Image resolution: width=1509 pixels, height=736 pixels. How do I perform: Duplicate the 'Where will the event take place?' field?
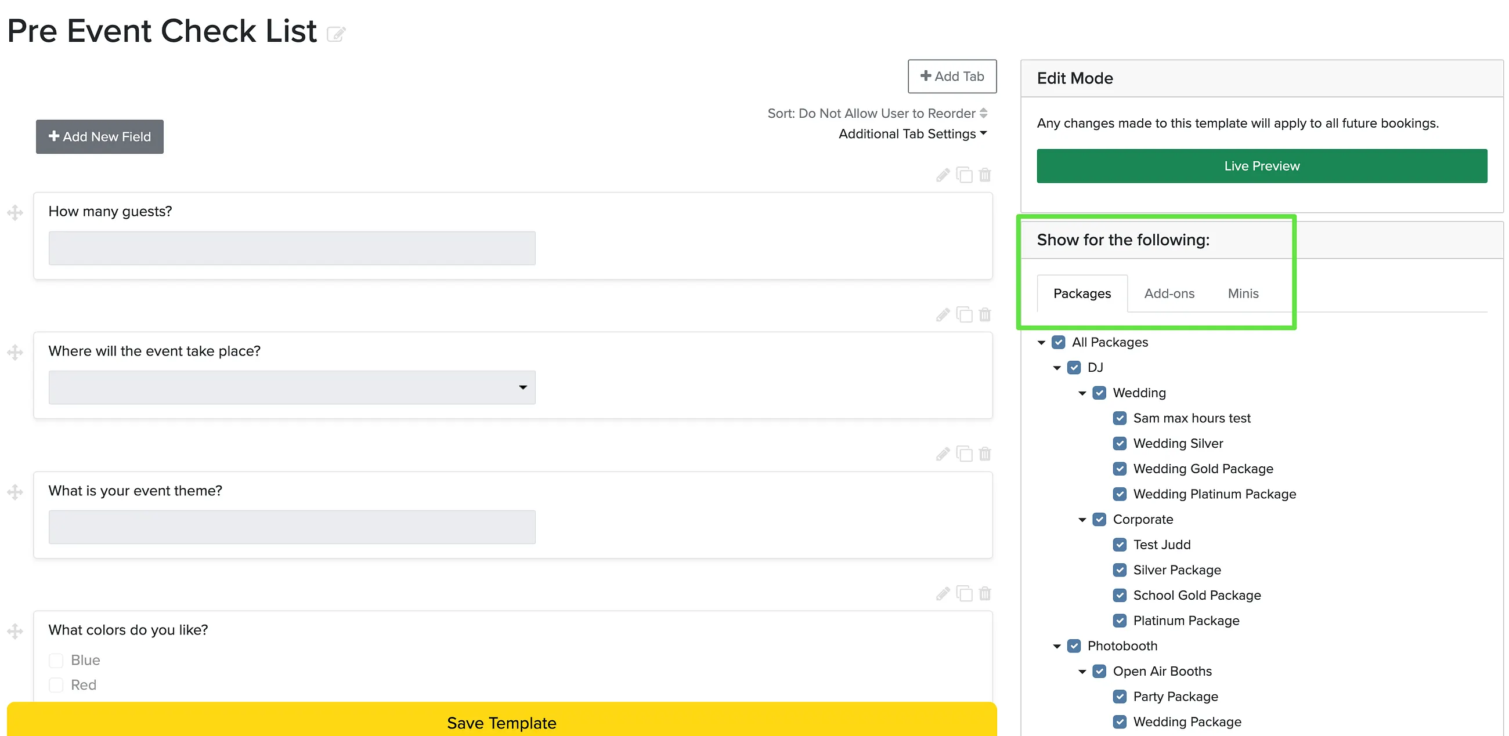click(x=964, y=315)
